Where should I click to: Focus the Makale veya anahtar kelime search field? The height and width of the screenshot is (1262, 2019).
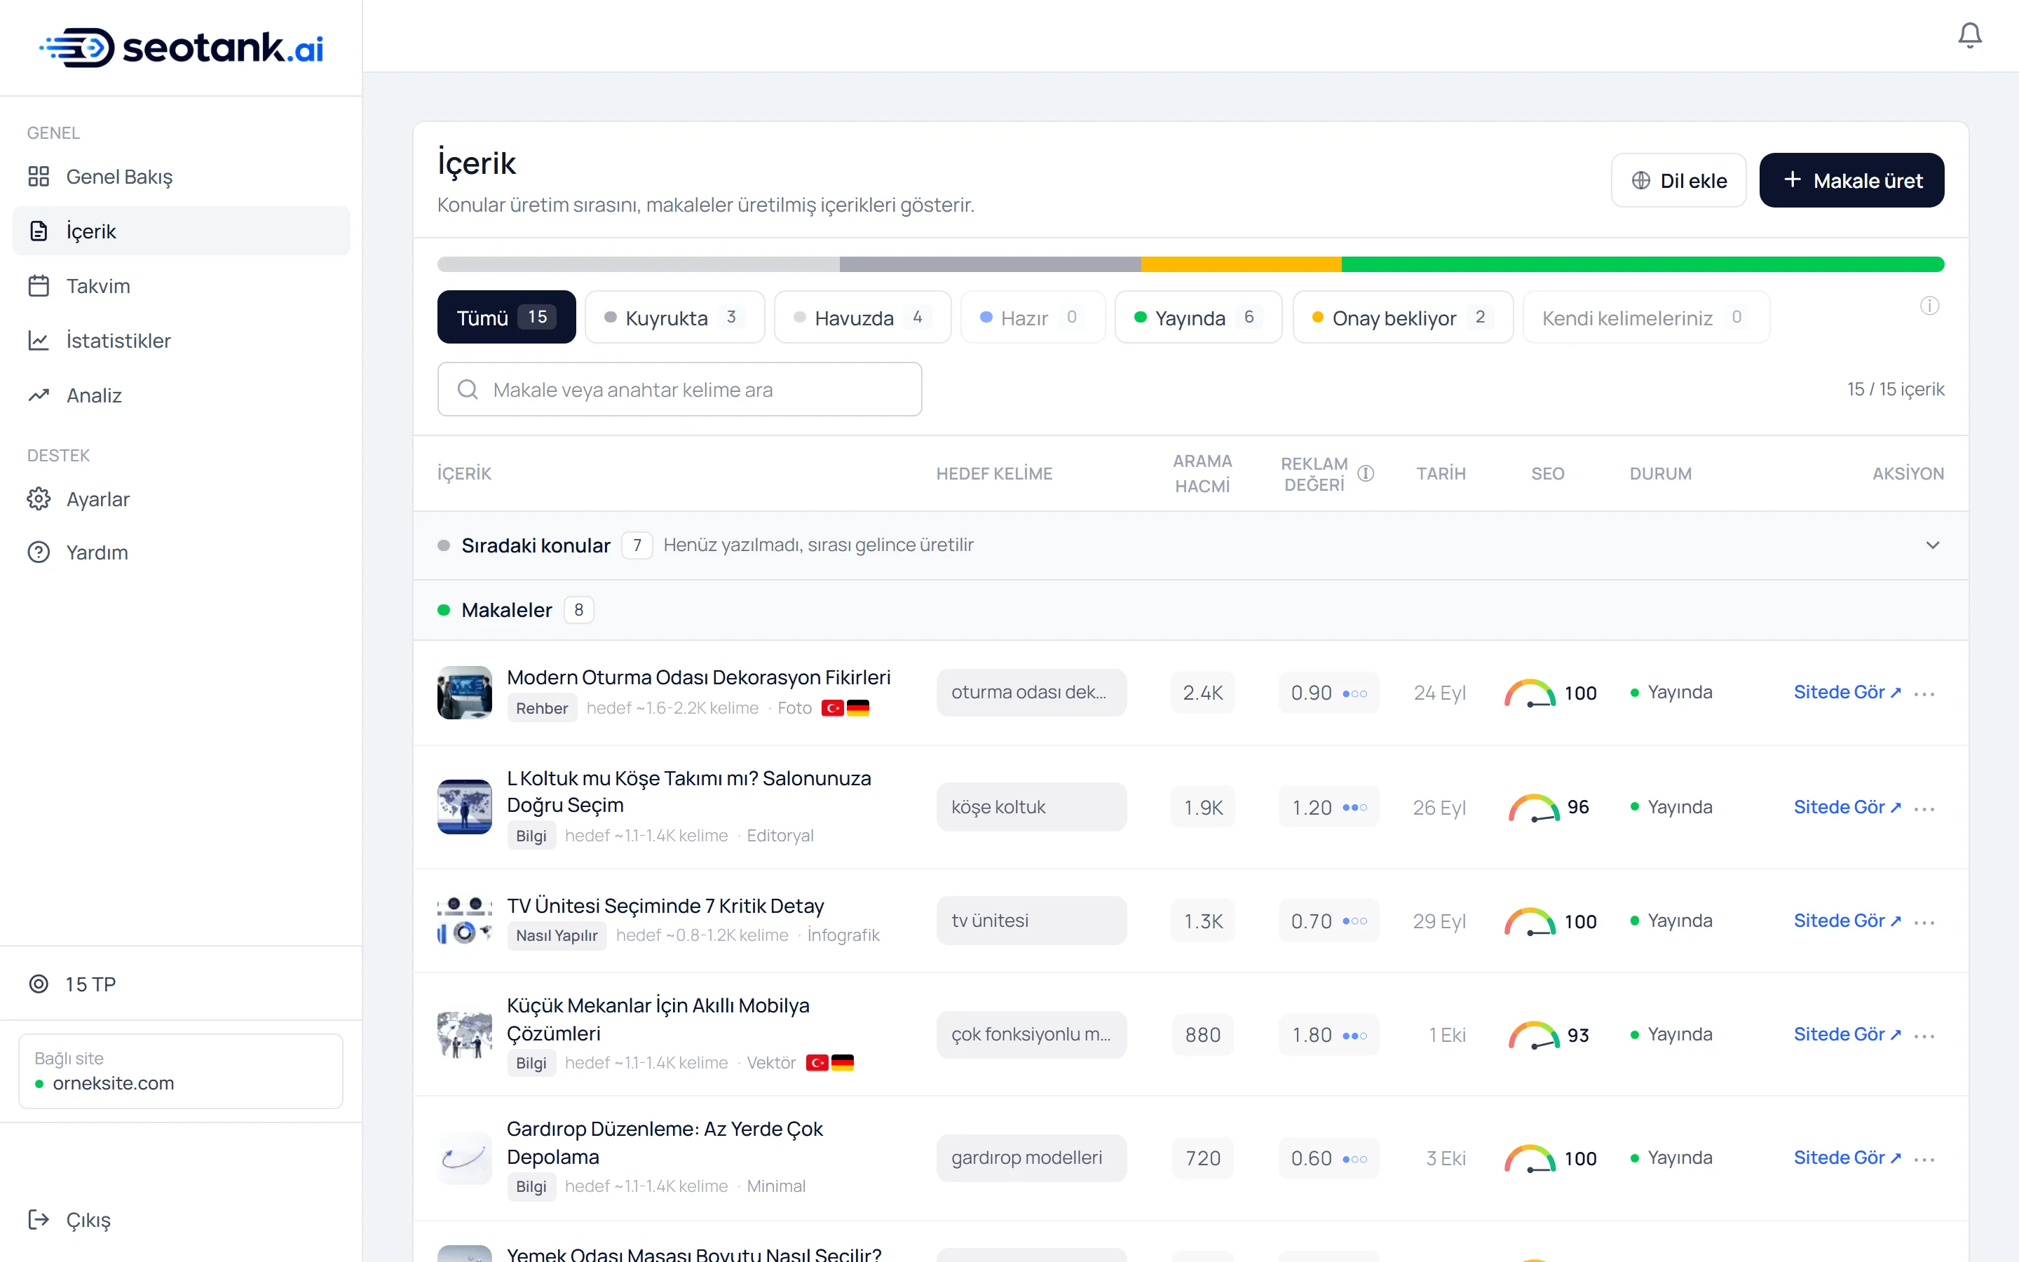coord(679,389)
